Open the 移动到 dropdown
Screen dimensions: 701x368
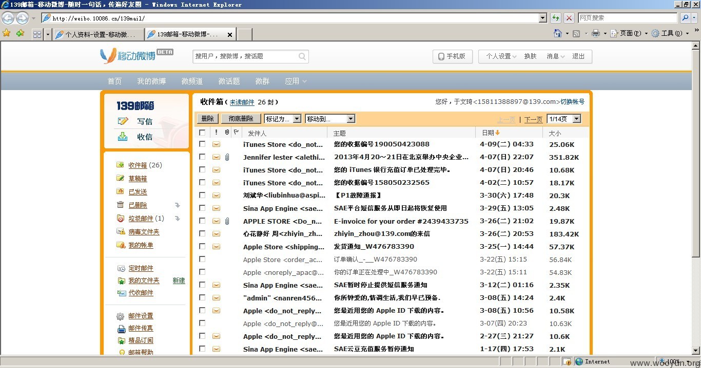(x=330, y=119)
